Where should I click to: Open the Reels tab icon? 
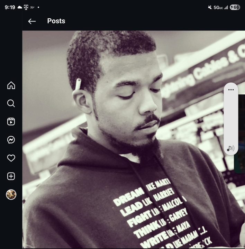click(11, 122)
